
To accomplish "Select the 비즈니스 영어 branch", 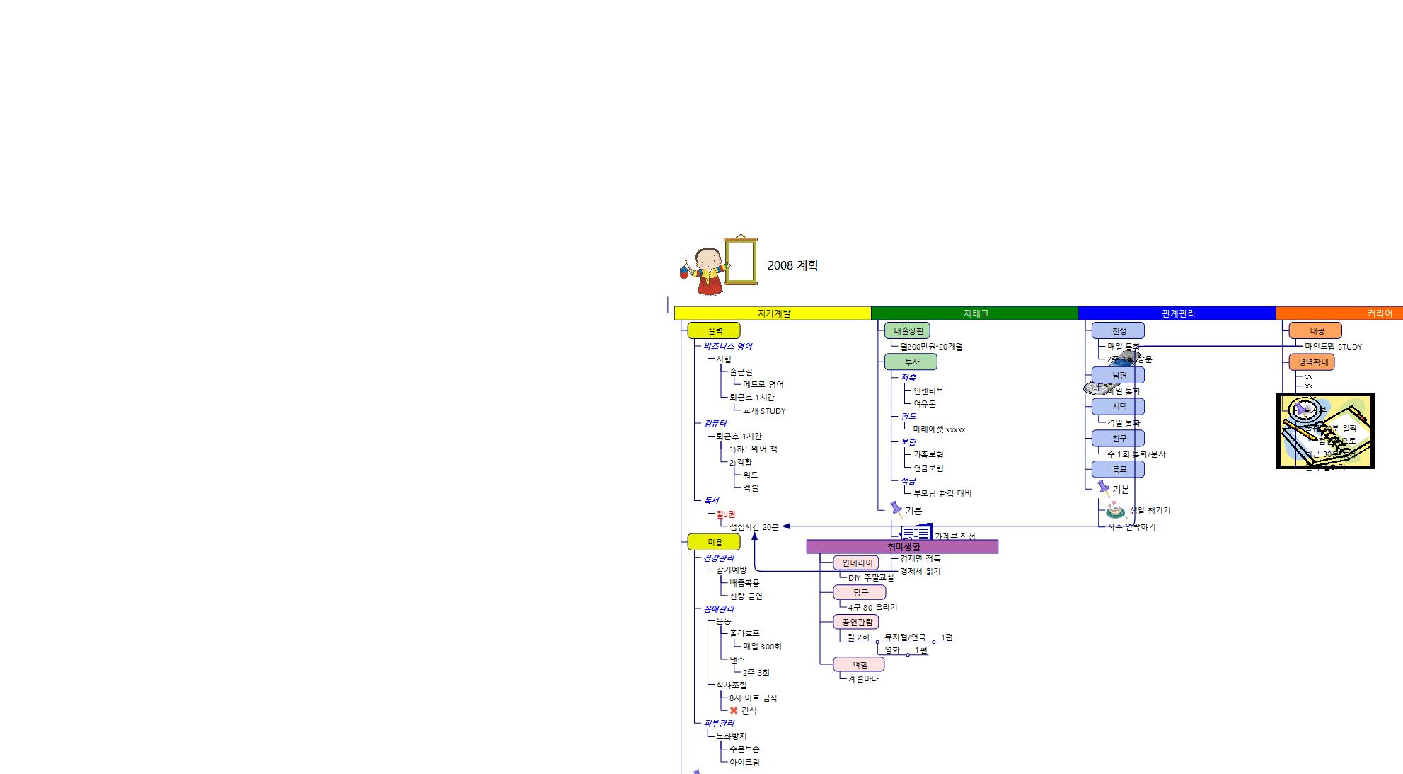I will coord(727,347).
